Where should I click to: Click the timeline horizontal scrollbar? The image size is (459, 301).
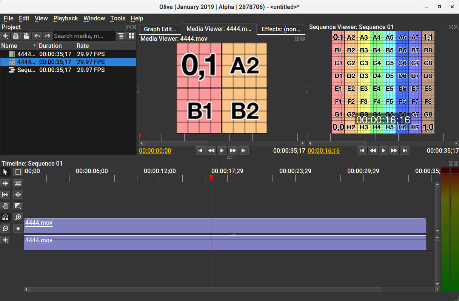[x=205, y=290]
